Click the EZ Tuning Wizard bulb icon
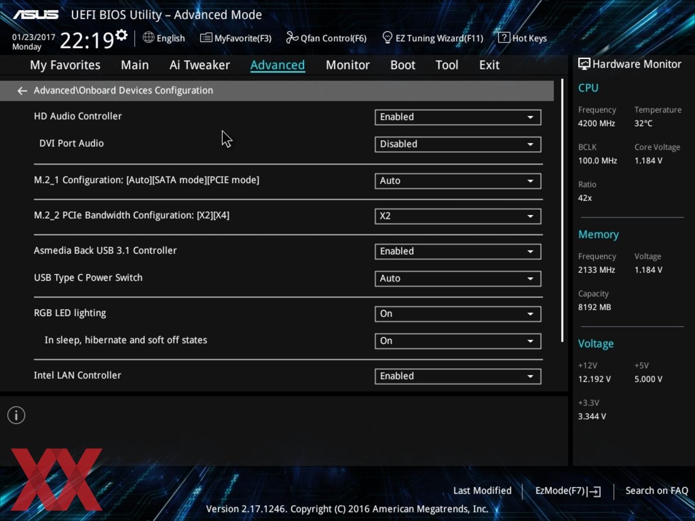The image size is (695, 521). [387, 37]
